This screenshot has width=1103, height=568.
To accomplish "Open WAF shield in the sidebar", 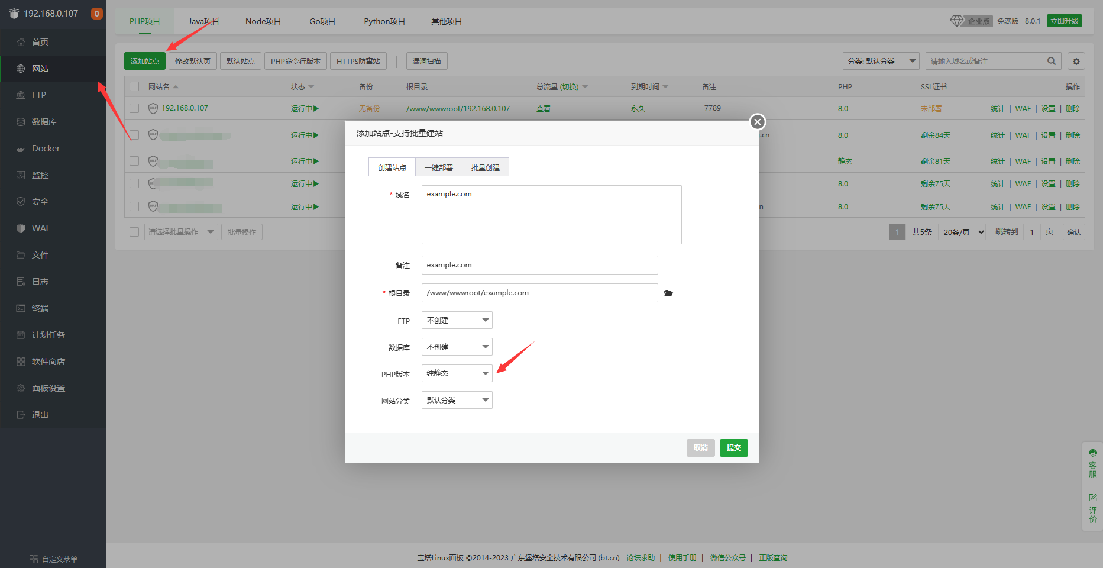I will pos(41,228).
